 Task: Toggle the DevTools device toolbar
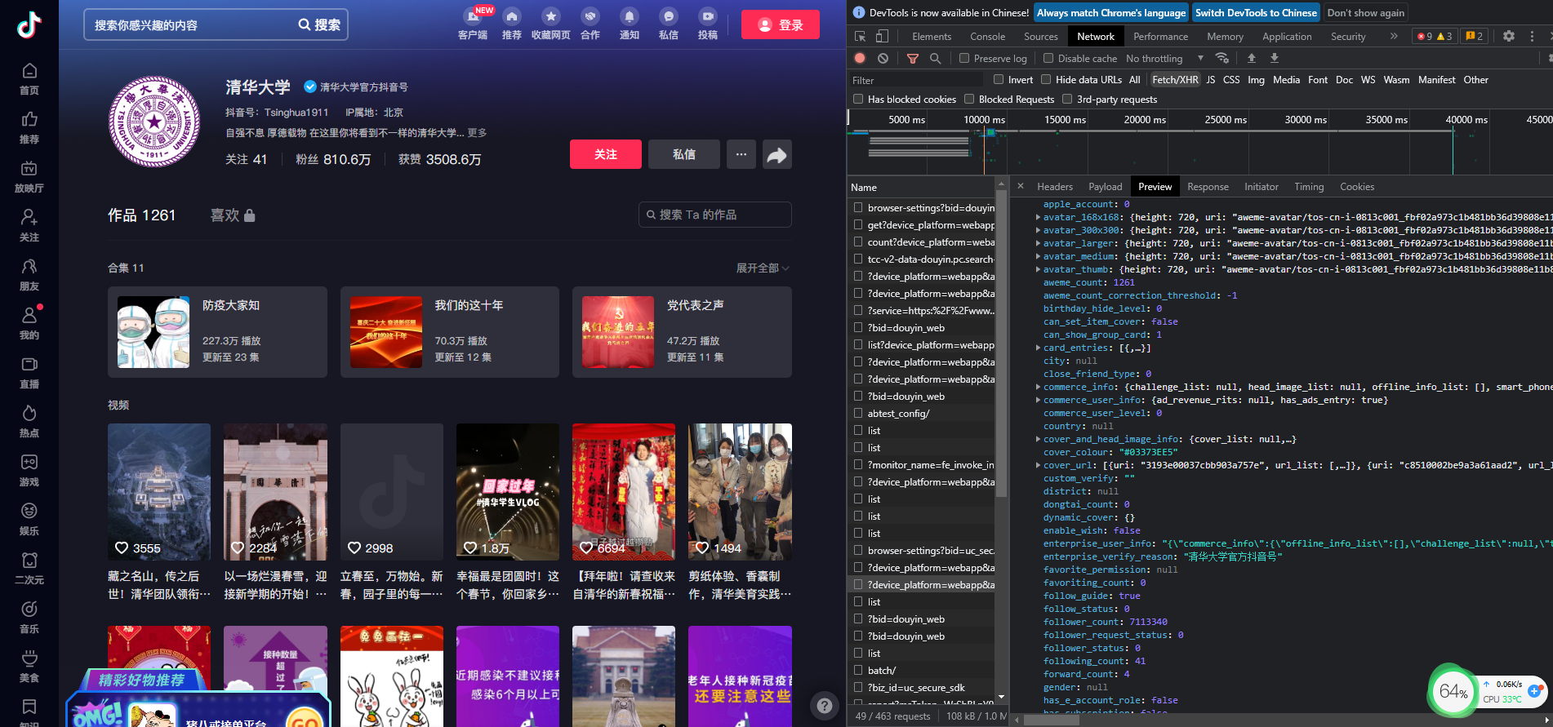882,36
